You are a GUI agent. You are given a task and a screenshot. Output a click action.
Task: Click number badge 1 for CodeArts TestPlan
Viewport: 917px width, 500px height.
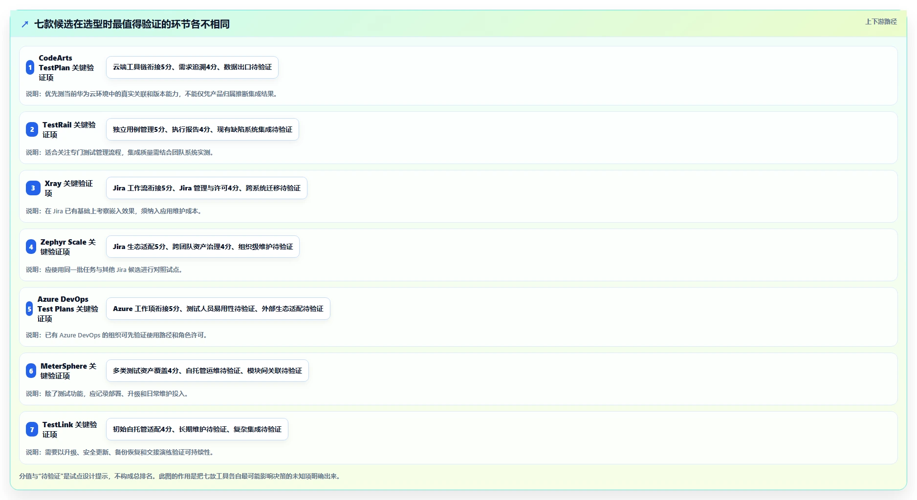(30, 67)
